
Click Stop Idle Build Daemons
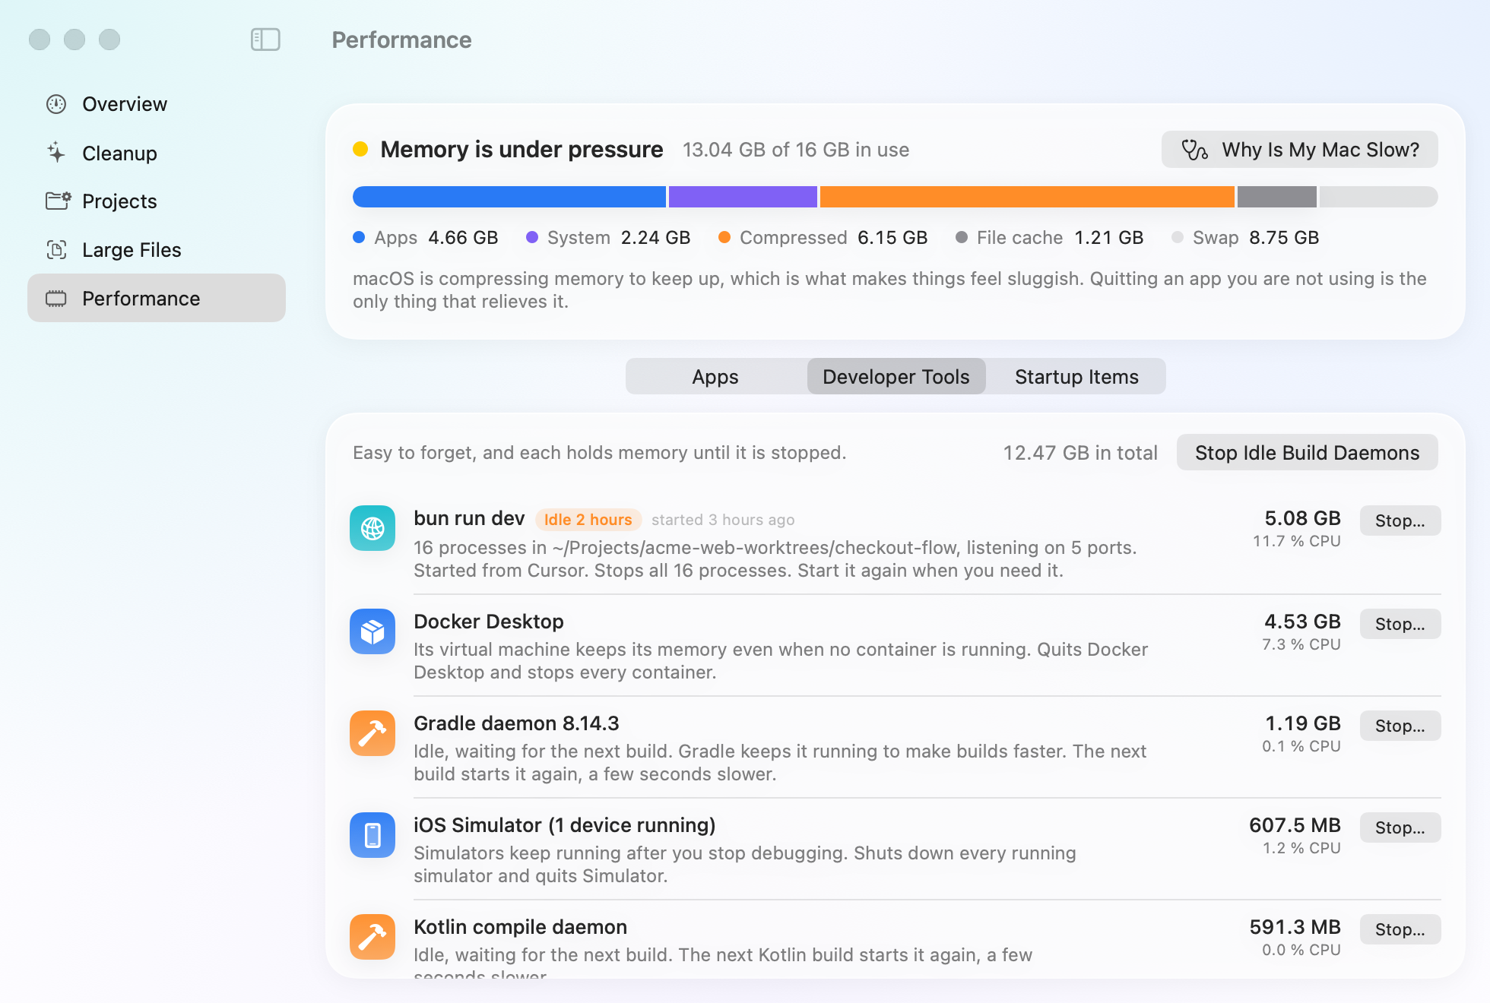pos(1308,453)
